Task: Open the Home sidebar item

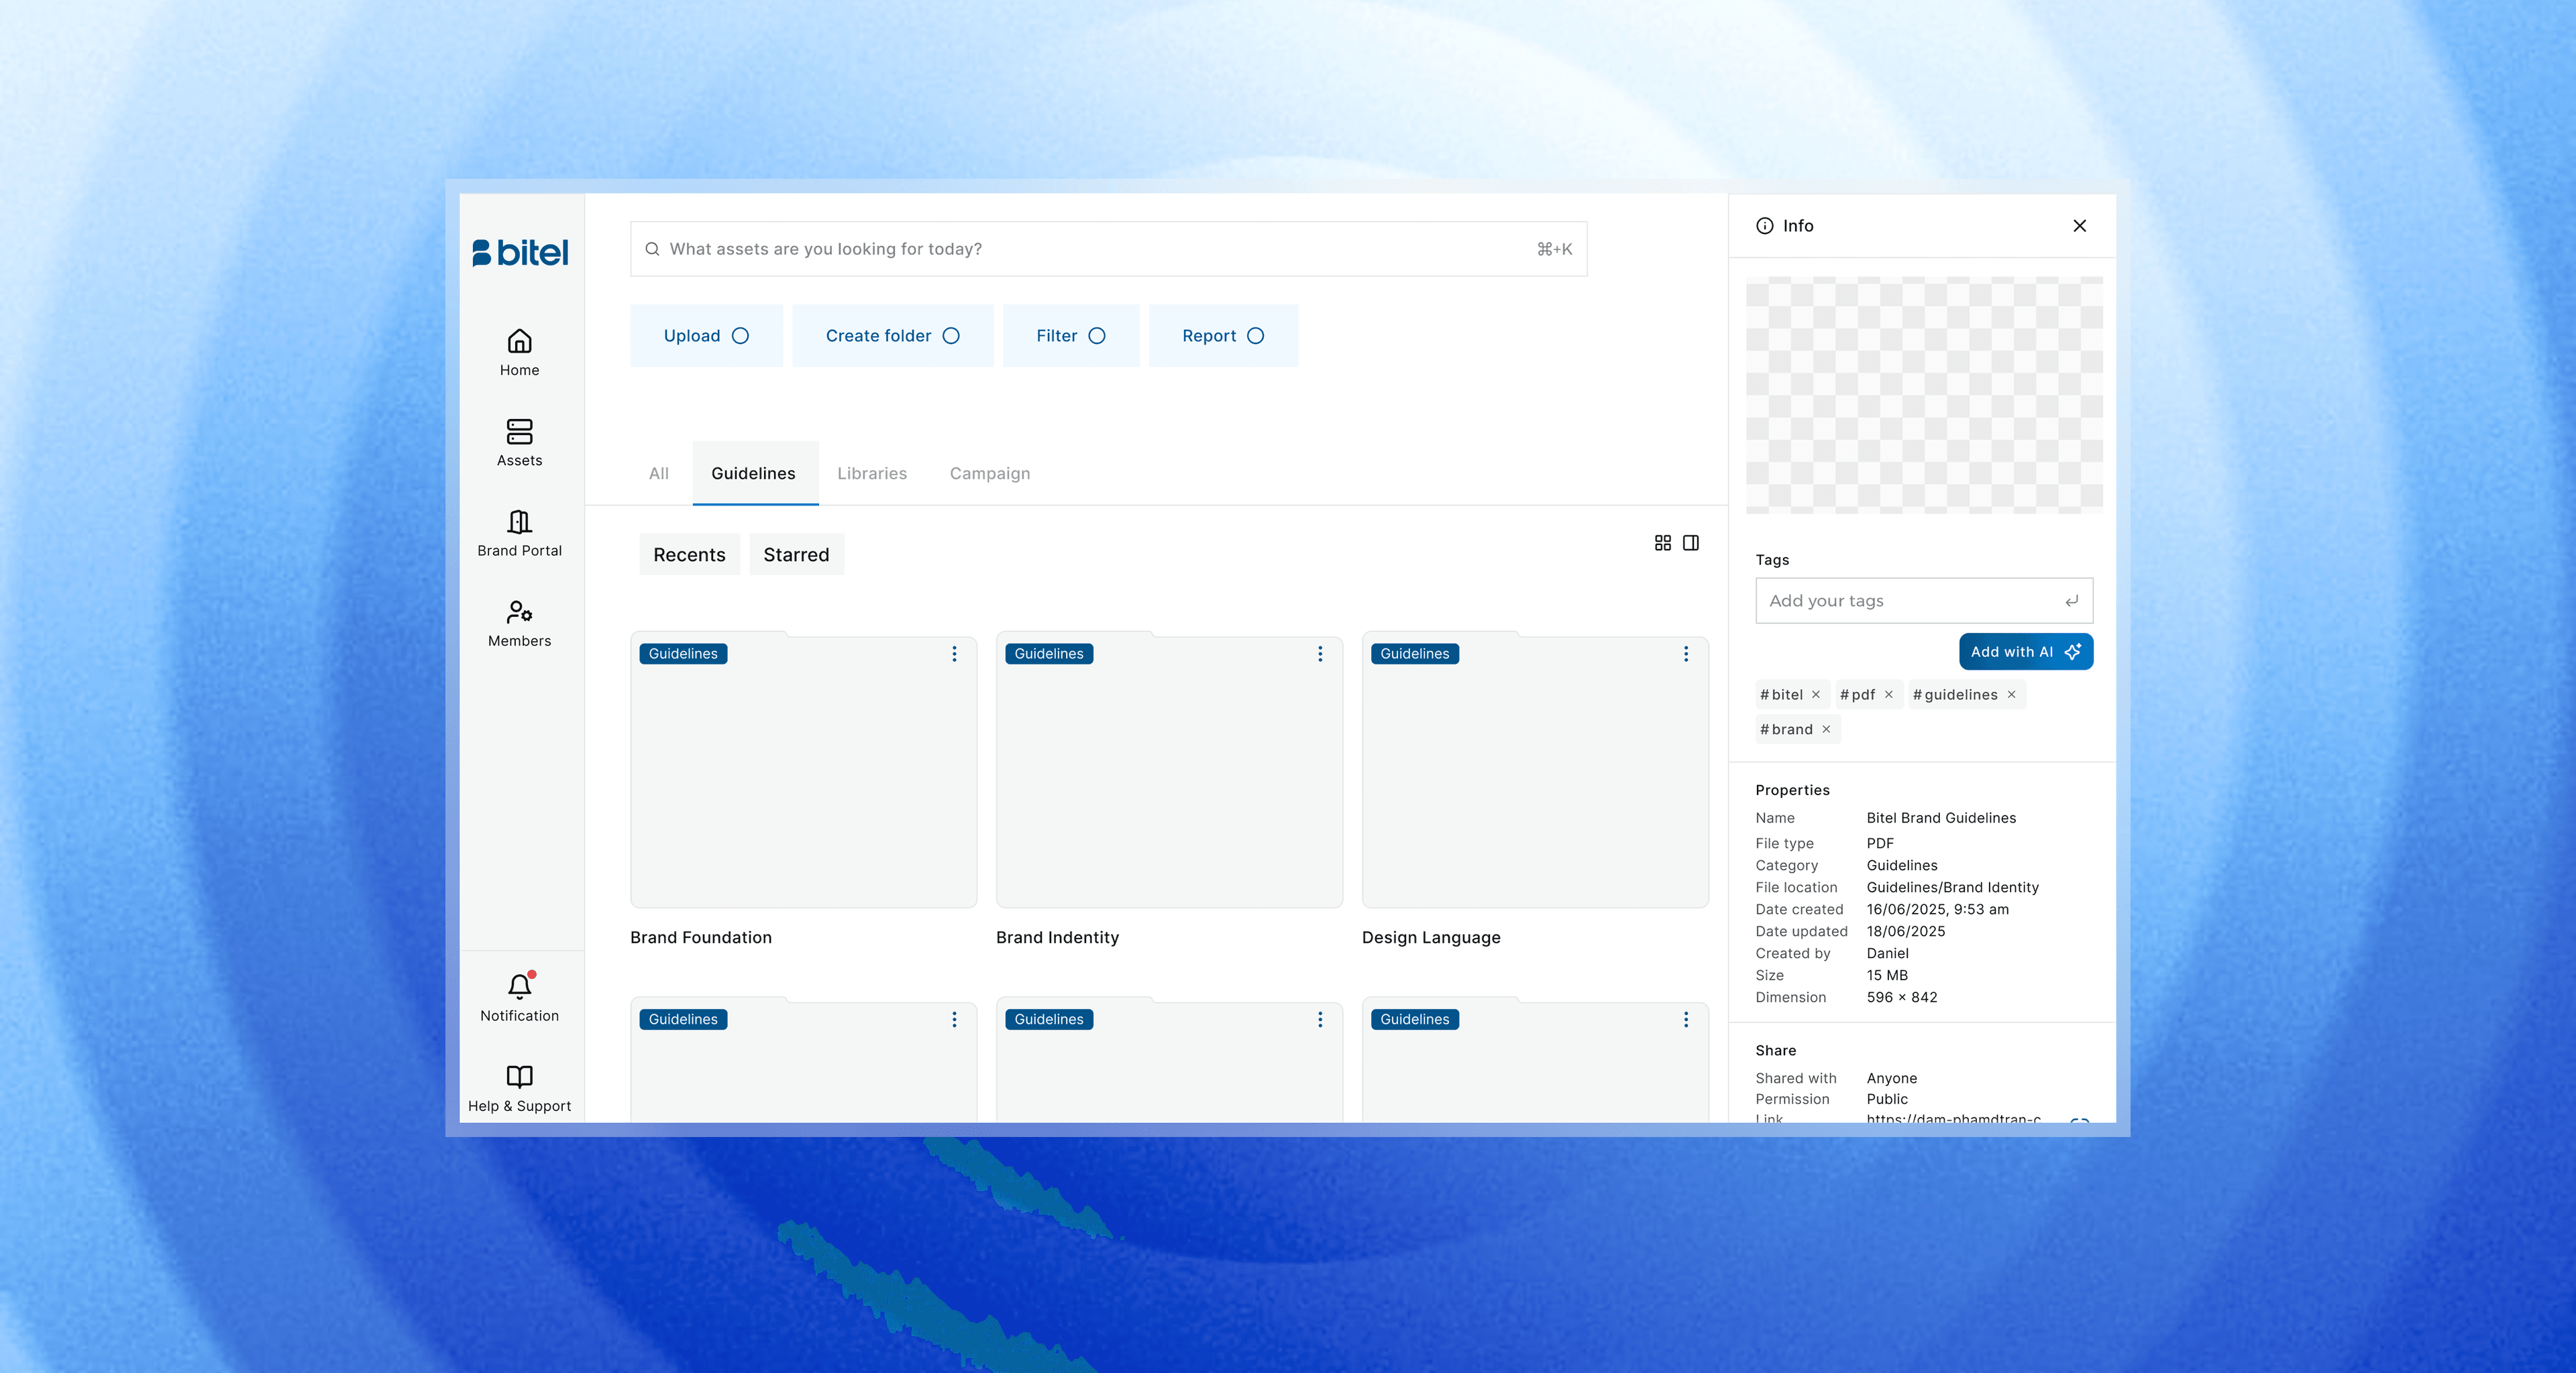Action: coord(519,352)
